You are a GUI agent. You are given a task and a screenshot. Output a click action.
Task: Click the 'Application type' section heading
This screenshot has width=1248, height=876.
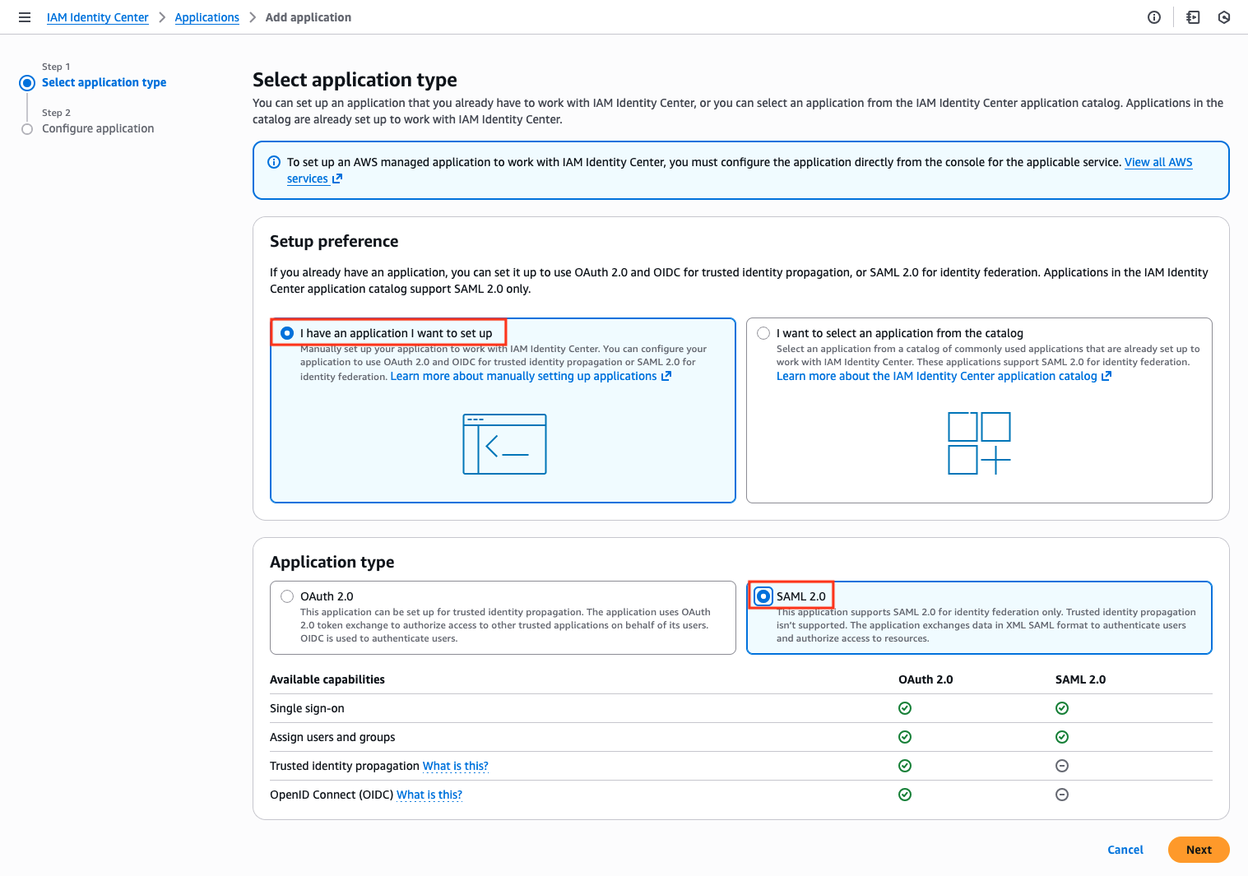tap(332, 562)
